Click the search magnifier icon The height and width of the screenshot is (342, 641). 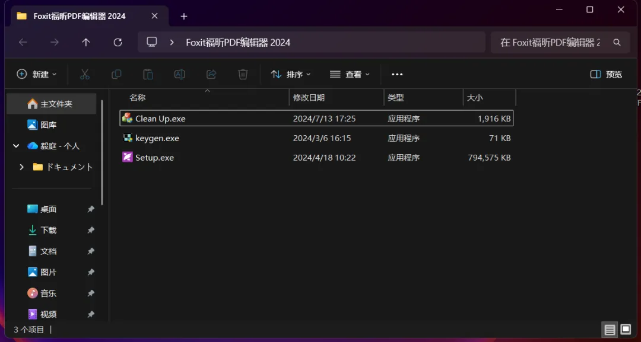[617, 43]
